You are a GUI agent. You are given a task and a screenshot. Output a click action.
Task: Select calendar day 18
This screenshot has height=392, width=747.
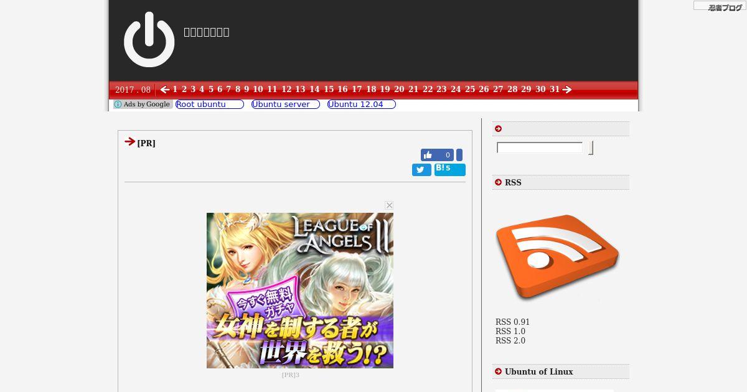[x=371, y=90]
